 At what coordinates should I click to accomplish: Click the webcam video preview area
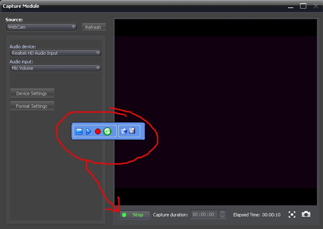click(x=216, y=112)
